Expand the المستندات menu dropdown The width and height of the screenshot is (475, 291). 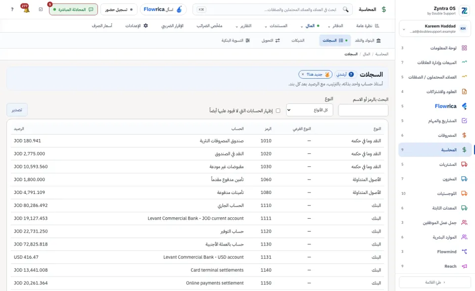click(276, 26)
